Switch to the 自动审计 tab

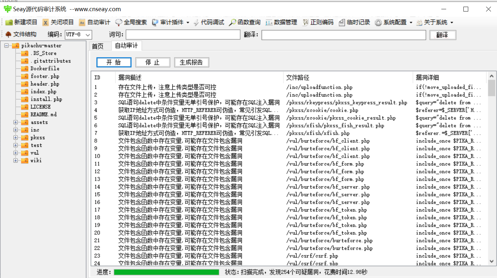click(126, 46)
